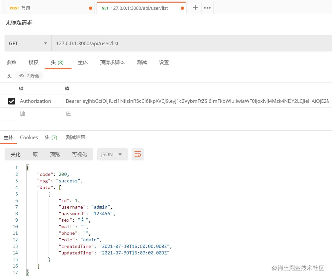
Task: Open the 授权 request tab
Action: coord(33,63)
